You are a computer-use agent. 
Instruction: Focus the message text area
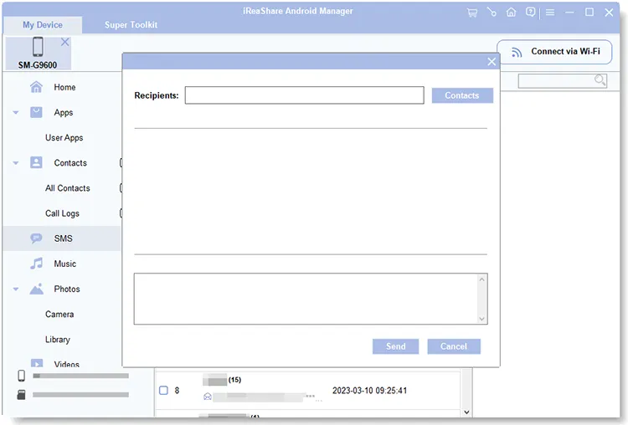pos(311,299)
